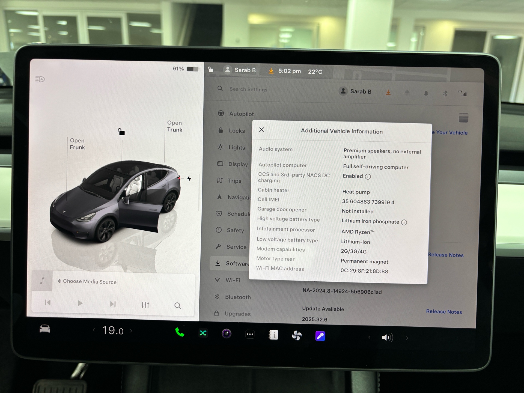The width and height of the screenshot is (524, 393).
Task: Increase volume with right chevron
Action: [x=407, y=338]
